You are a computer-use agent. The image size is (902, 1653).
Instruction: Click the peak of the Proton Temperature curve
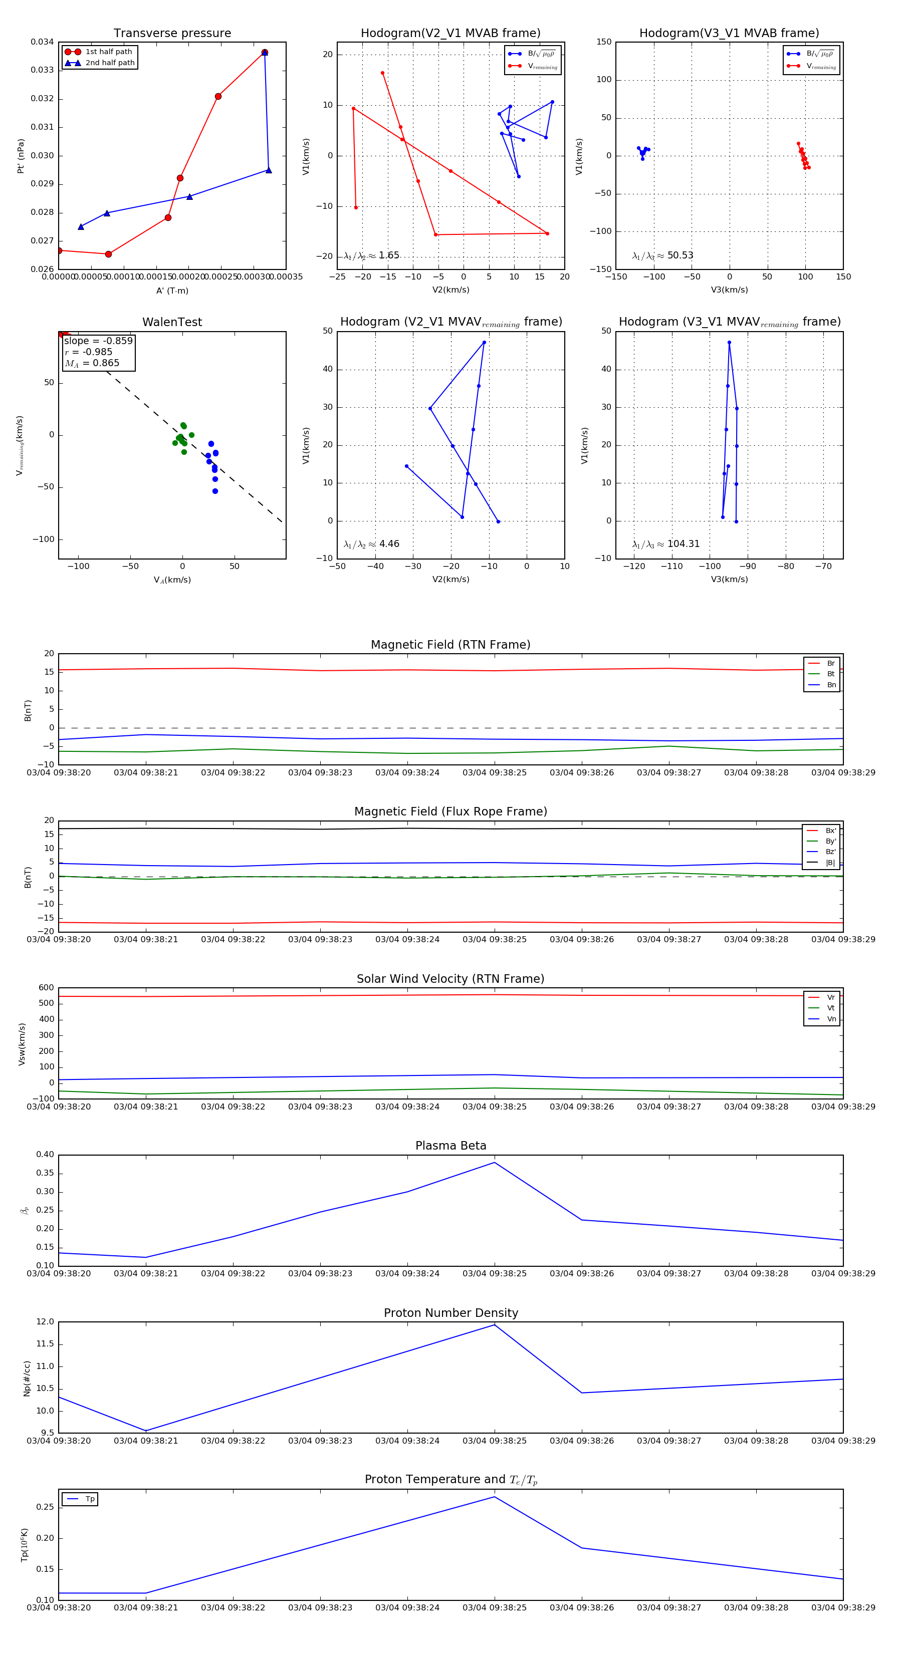coord(494,1496)
